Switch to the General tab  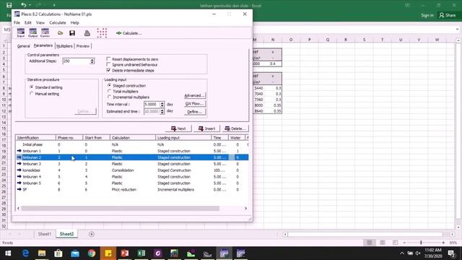(23, 46)
